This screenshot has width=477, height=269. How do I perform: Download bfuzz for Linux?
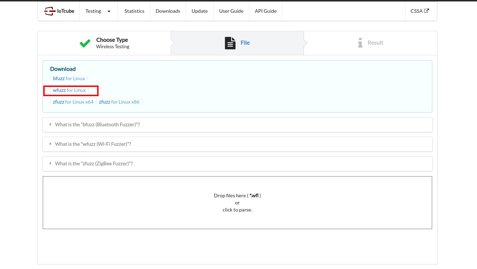pos(69,78)
